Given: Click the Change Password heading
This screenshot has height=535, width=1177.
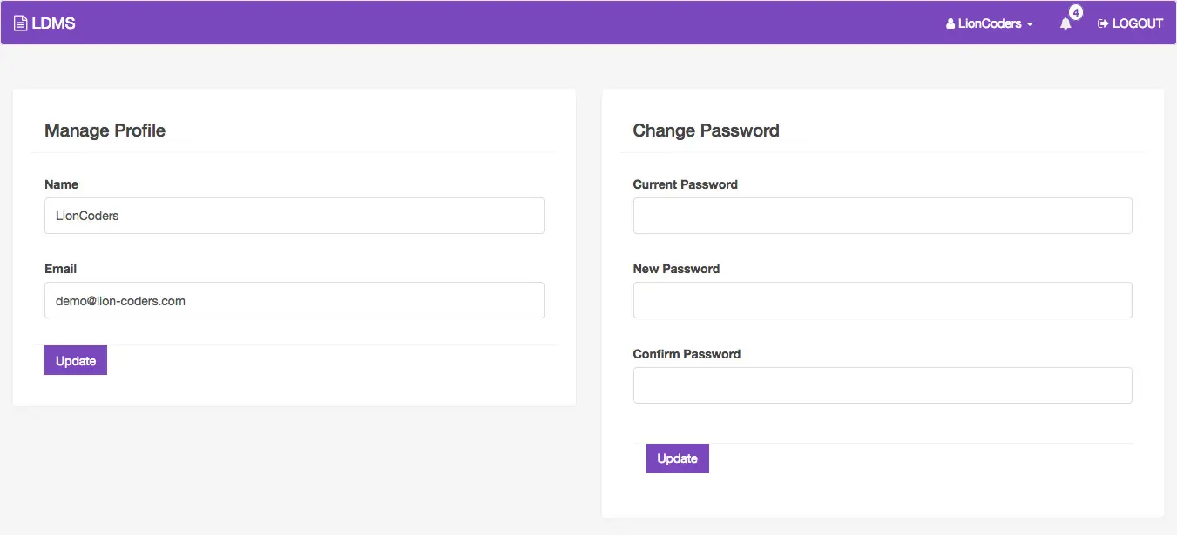Looking at the screenshot, I should pyautogui.click(x=706, y=130).
